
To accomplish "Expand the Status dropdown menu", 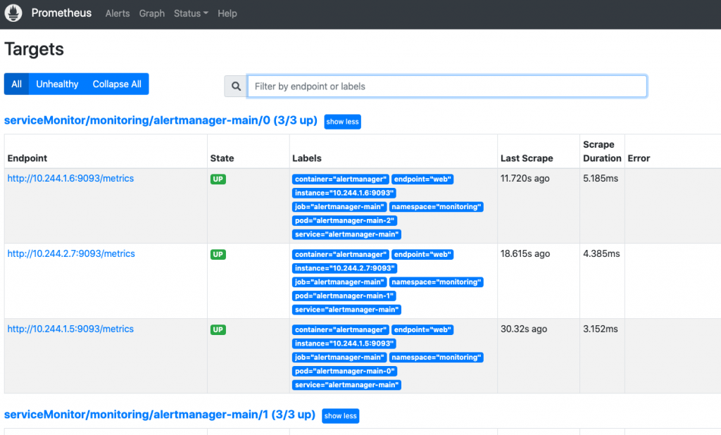I will coord(191,13).
